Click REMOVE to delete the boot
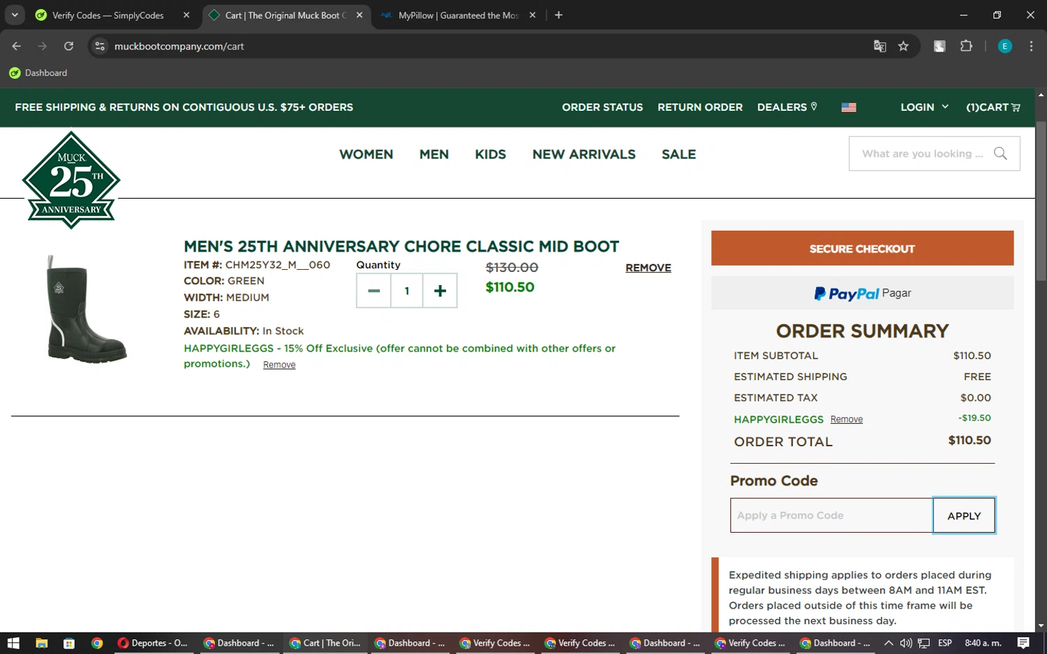Screen dimensions: 1047x654 [648, 268]
